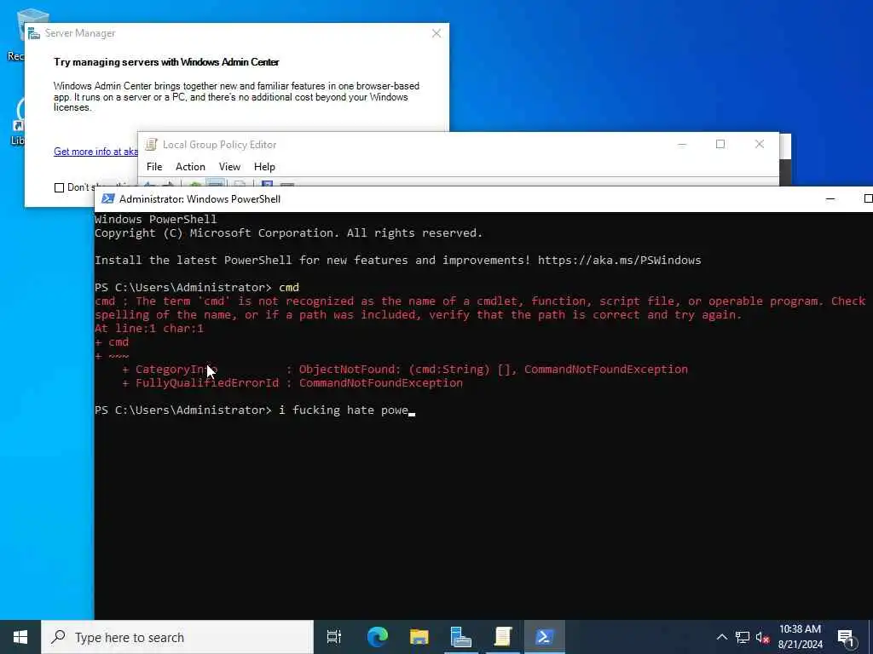Tick the Don't show checkbox in Server Manager

(x=59, y=188)
